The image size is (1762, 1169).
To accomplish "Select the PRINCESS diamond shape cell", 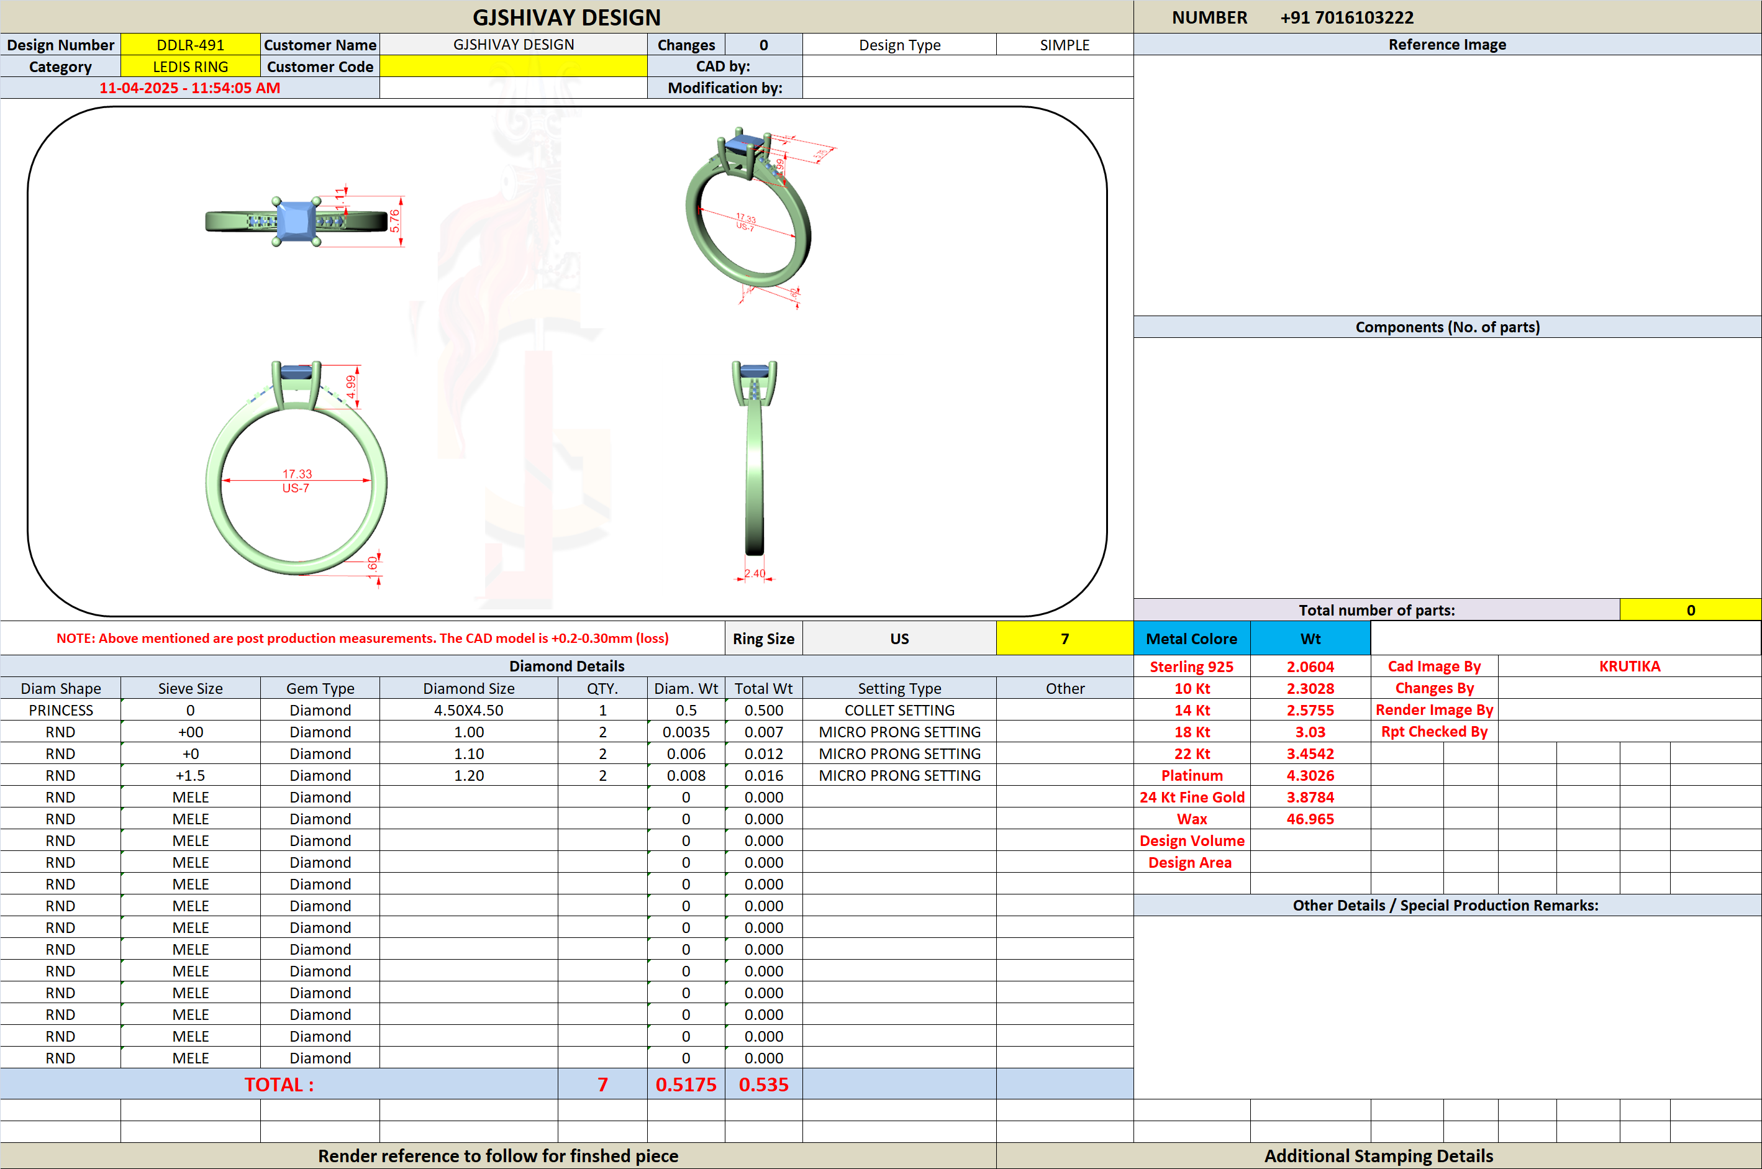I will point(61,710).
